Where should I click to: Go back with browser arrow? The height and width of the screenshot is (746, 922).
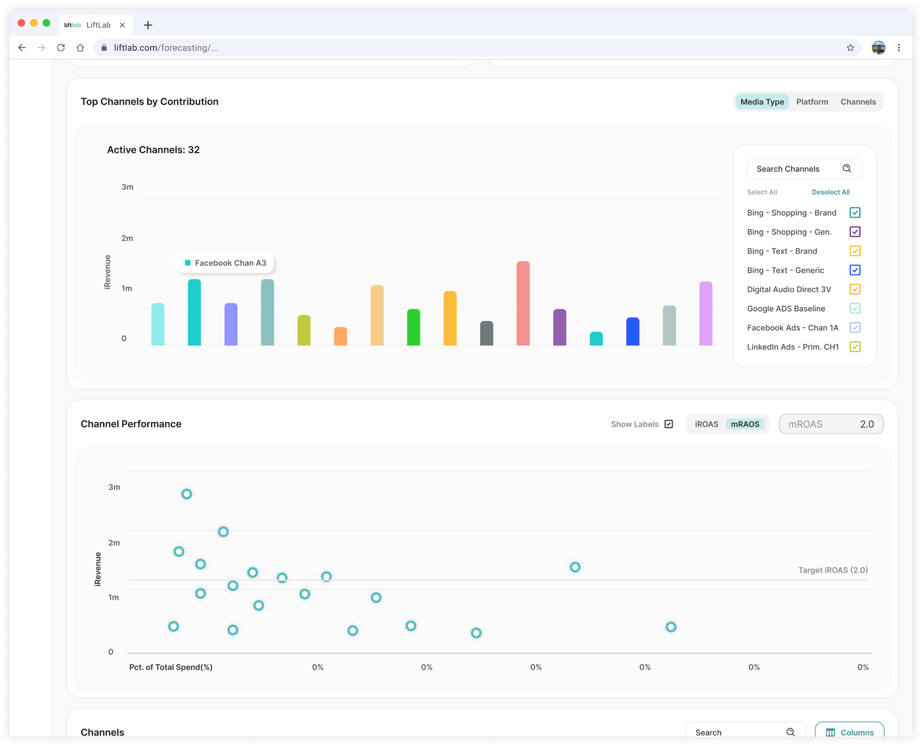[22, 48]
